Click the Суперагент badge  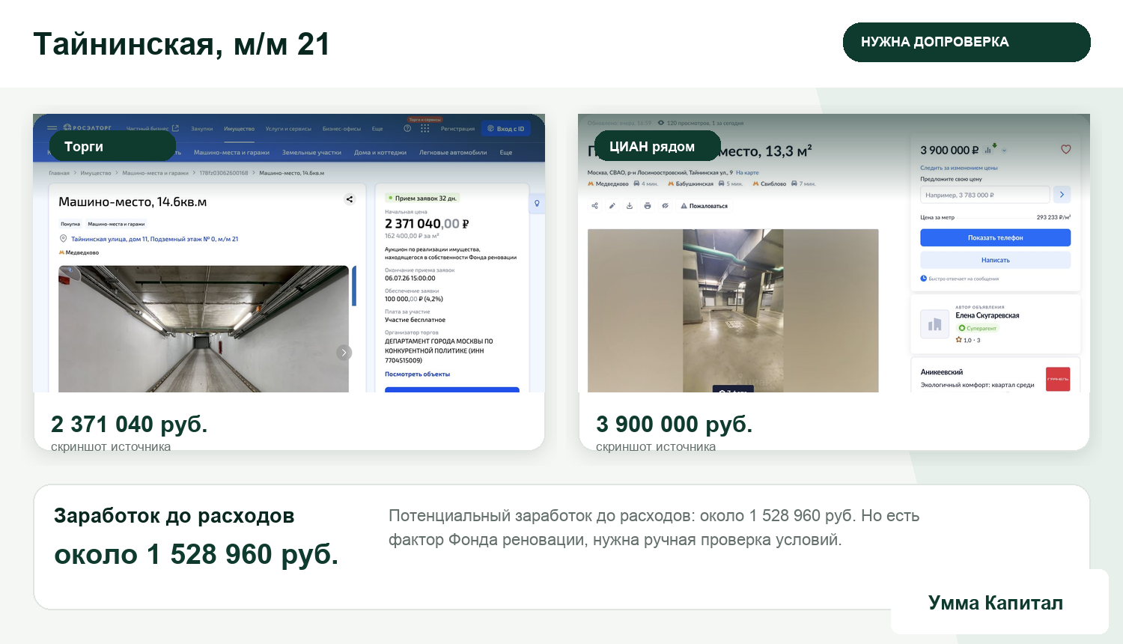point(978,328)
